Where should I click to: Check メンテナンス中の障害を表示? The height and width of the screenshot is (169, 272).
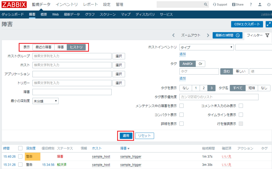(181, 106)
